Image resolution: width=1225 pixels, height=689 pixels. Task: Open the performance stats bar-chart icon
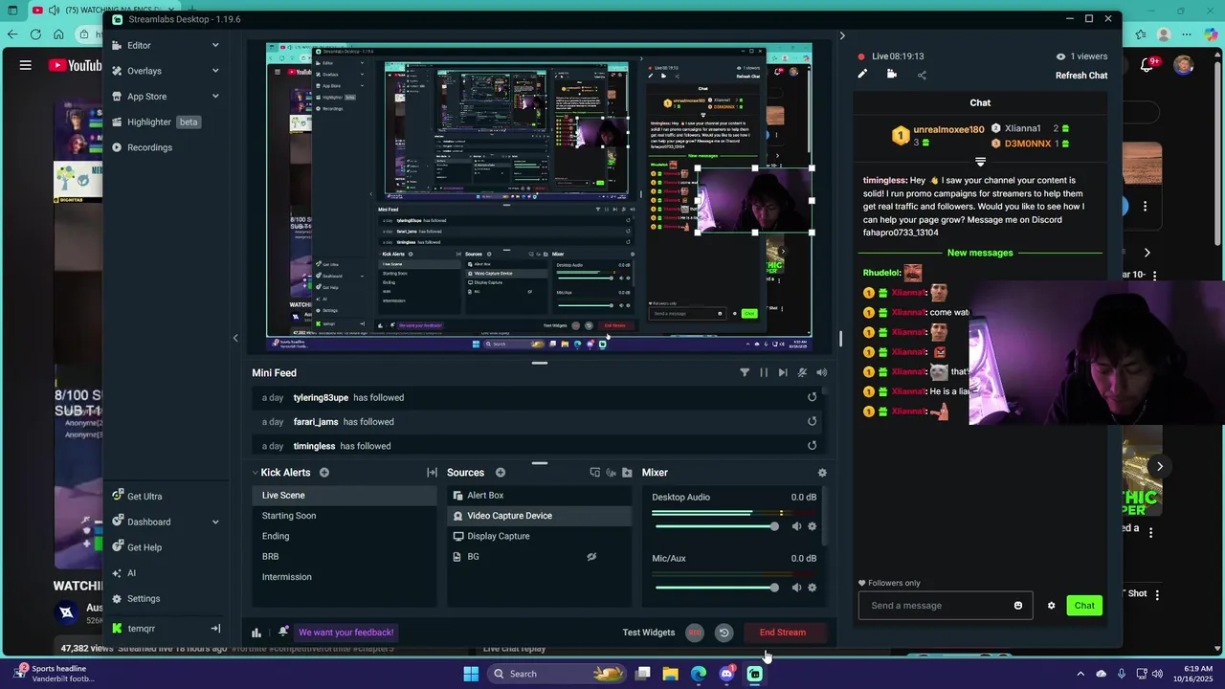(256, 633)
